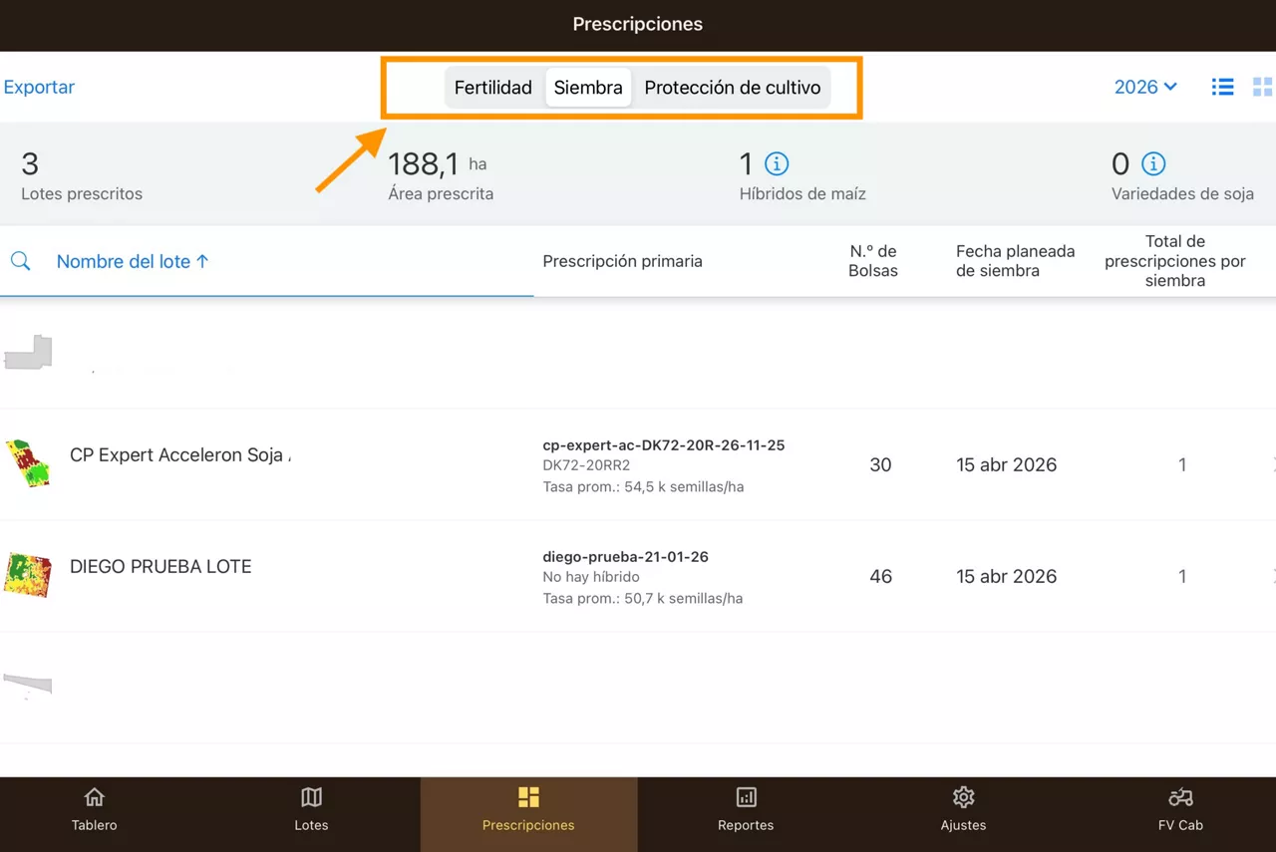This screenshot has width=1276, height=852.
Task: Select the Protección de cultivo filter
Action: [x=733, y=87]
